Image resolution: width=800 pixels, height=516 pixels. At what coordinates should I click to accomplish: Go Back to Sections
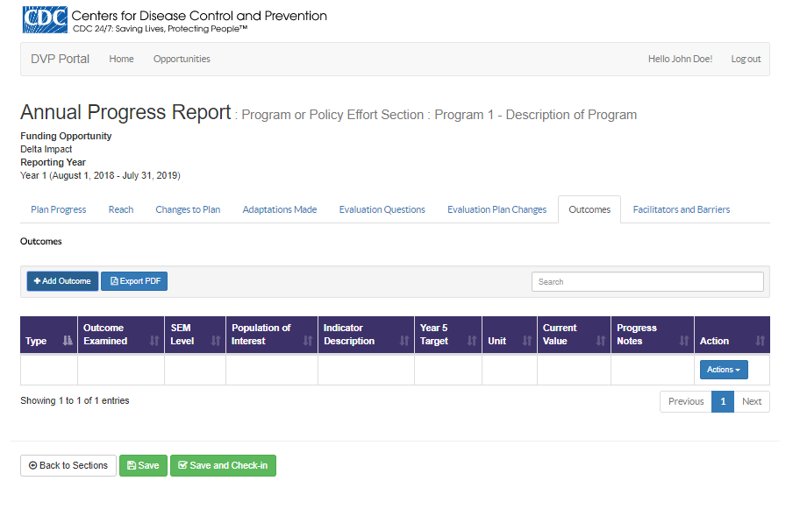click(68, 465)
